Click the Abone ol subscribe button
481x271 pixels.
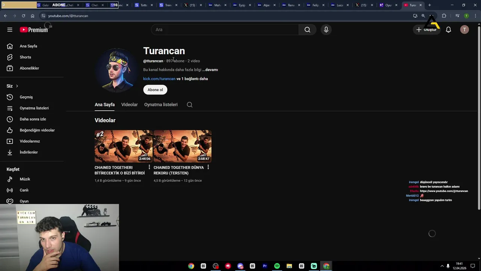click(155, 90)
